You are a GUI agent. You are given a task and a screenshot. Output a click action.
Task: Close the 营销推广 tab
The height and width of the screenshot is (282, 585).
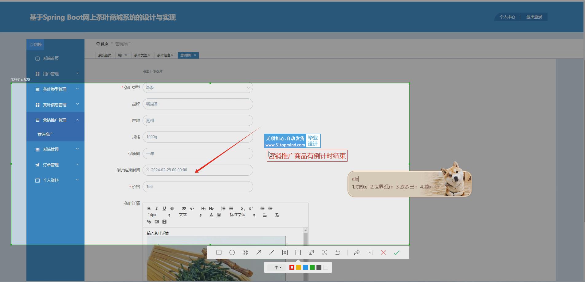tap(195, 55)
